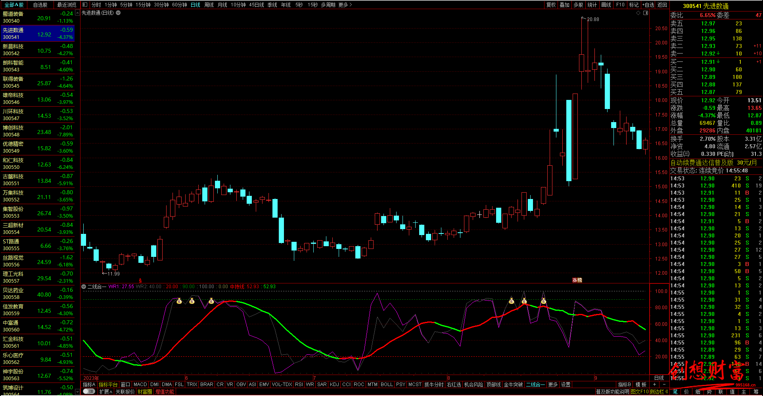Select VOL-TDX indicator
Screen dimensions: 763x396
click(282, 385)
